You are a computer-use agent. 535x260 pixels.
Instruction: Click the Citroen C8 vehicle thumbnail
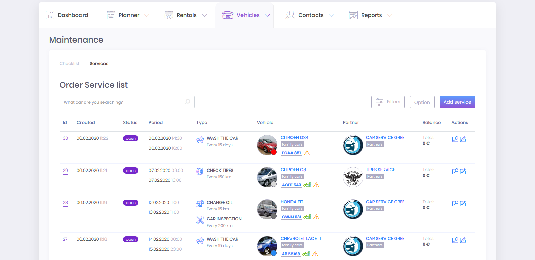point(267,177)
